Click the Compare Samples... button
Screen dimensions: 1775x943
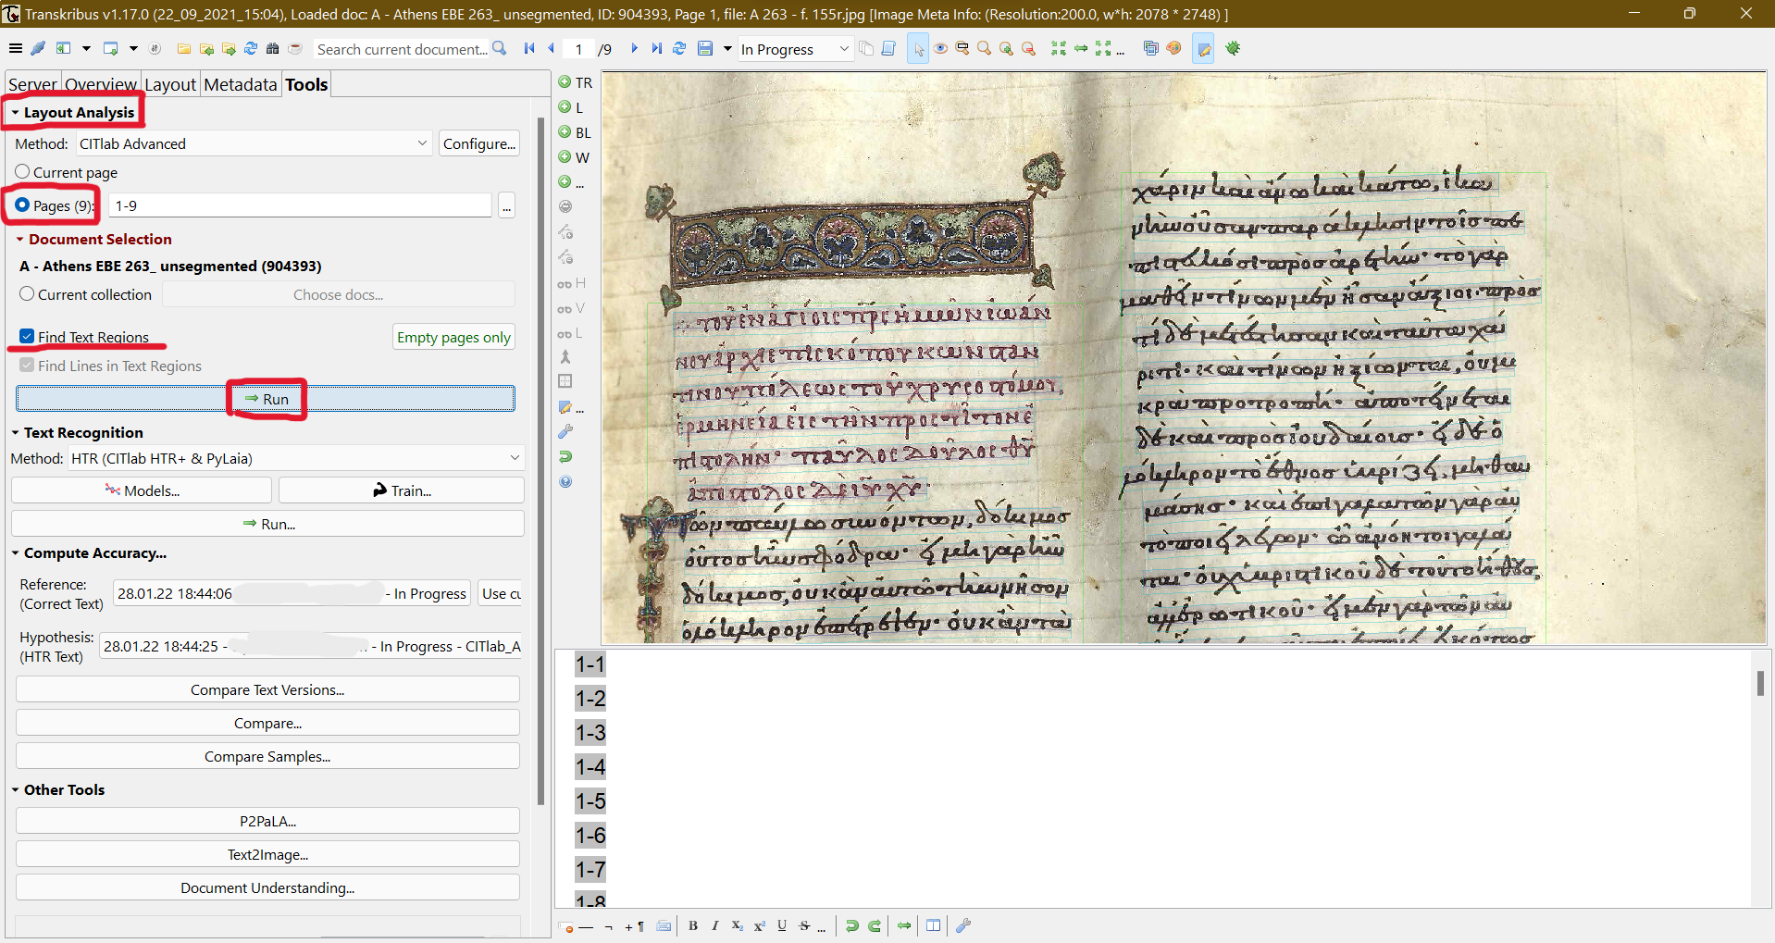(x=267, y=756)
